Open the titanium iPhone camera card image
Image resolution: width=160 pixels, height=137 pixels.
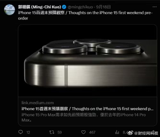(87, 61)
